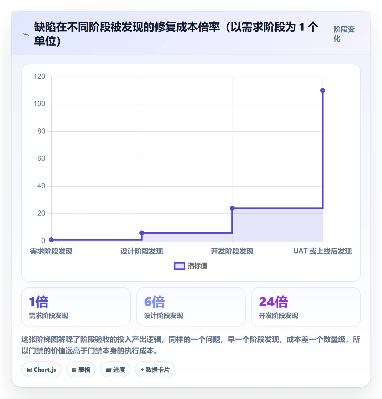
Task: Open the 24倍 开发阶段发现 card
Action: 306,307
